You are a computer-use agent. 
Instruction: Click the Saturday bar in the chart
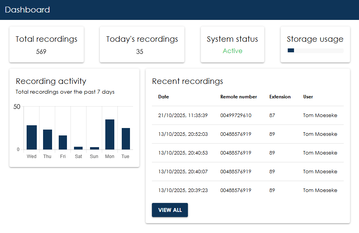point(78,148)
